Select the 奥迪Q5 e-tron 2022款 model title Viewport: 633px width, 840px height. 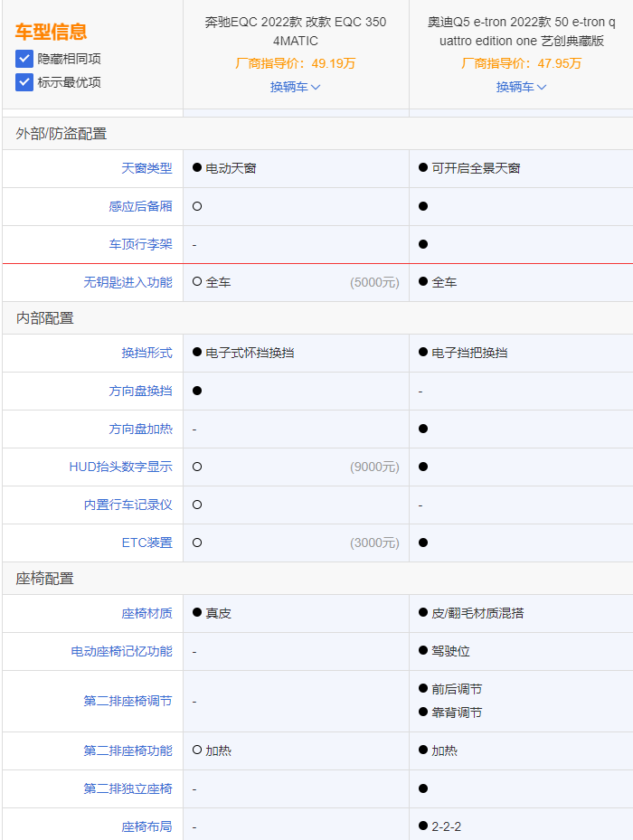pyautogui.click(x=521, y=32)
